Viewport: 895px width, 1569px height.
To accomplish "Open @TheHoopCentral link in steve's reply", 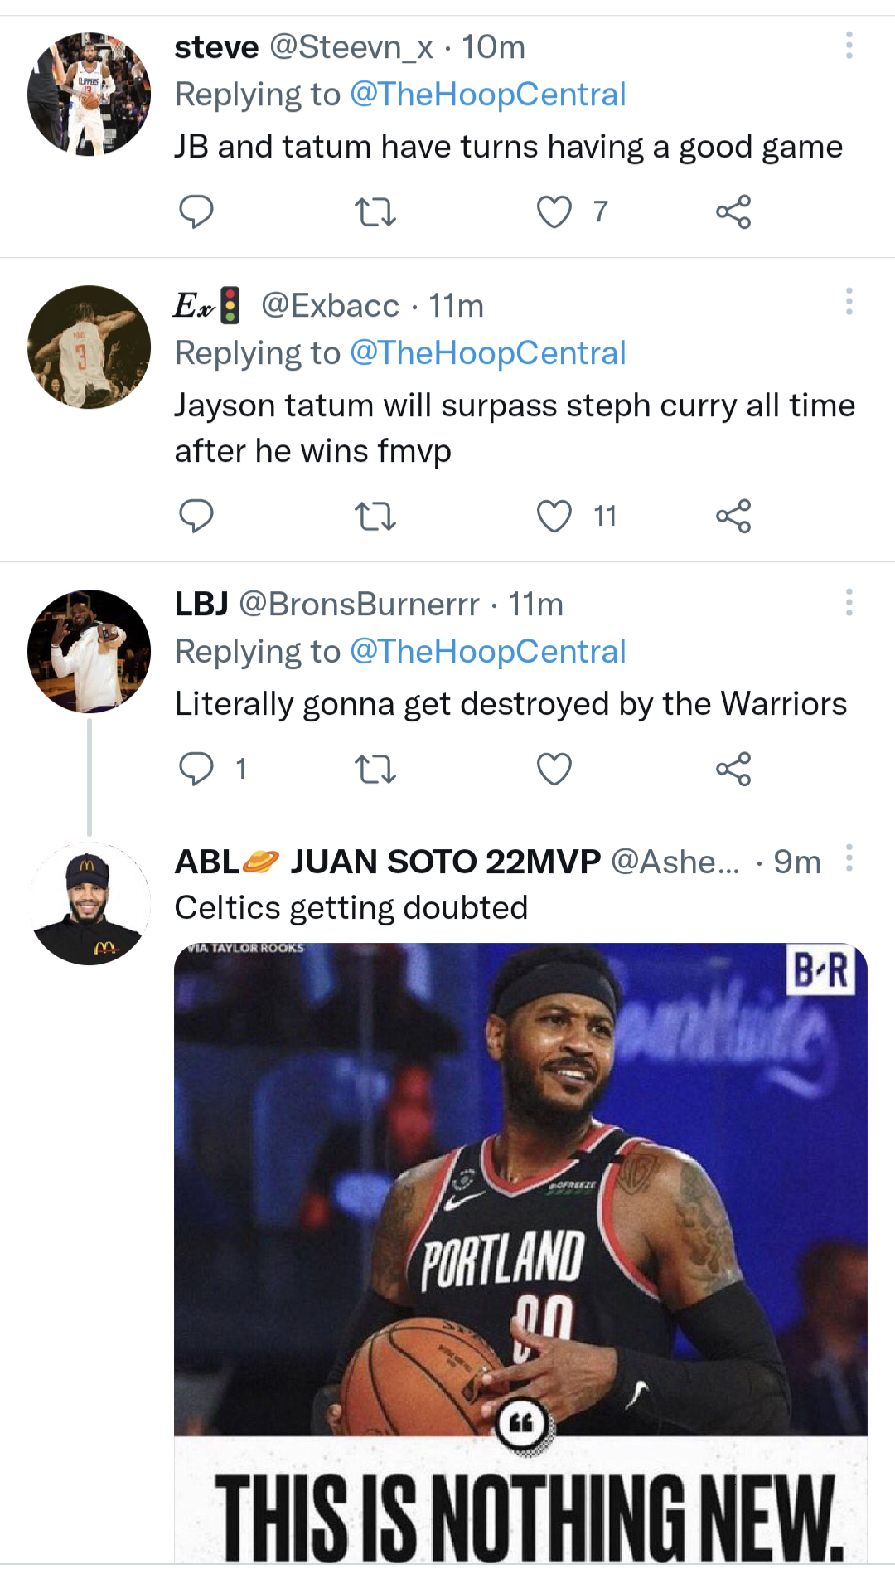I will pos(487,95).
